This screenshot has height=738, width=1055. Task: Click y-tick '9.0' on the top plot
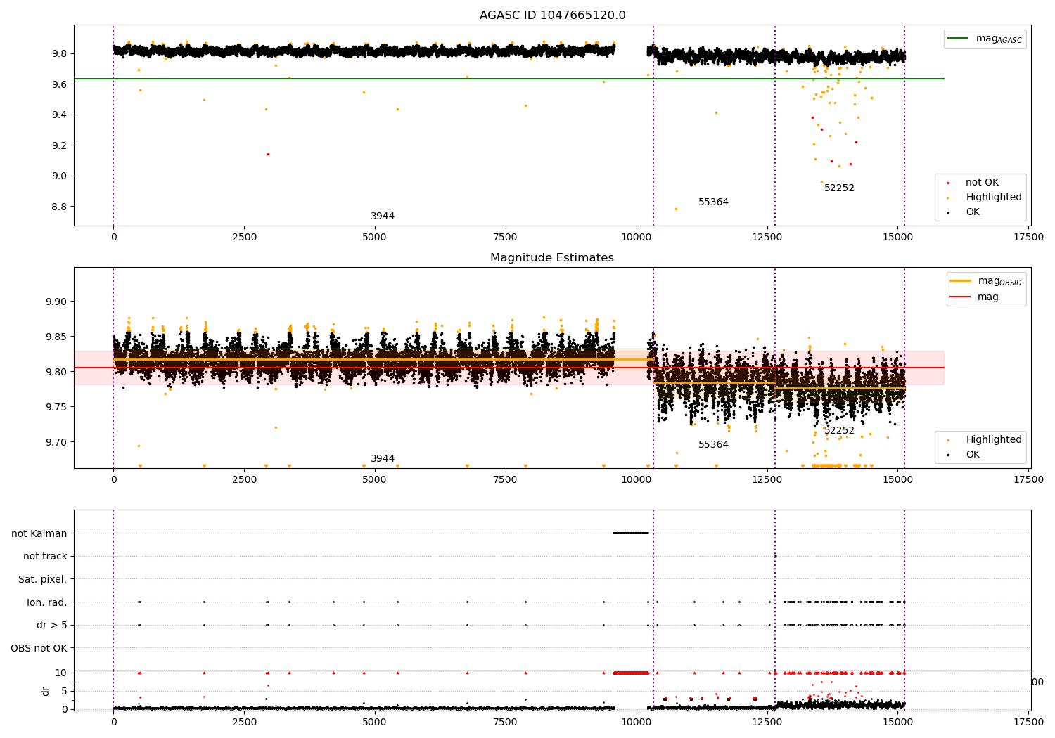(x=59, y=176)
